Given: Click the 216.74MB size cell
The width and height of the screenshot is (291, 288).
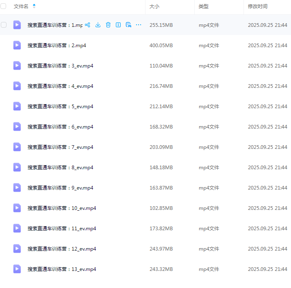Looking at the screenshot, I should (x=161, y=86).
